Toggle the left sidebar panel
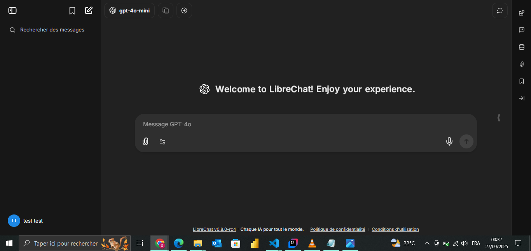Viewport: 531px width, 251px height. [12, 10]
